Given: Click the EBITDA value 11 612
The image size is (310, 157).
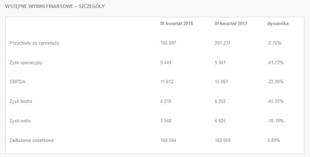Looking at the screenshot, I should tap(167, 82).
